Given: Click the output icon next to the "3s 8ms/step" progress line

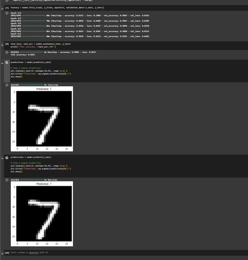Looking at the screenshot, I should click(x=7, y=180).
